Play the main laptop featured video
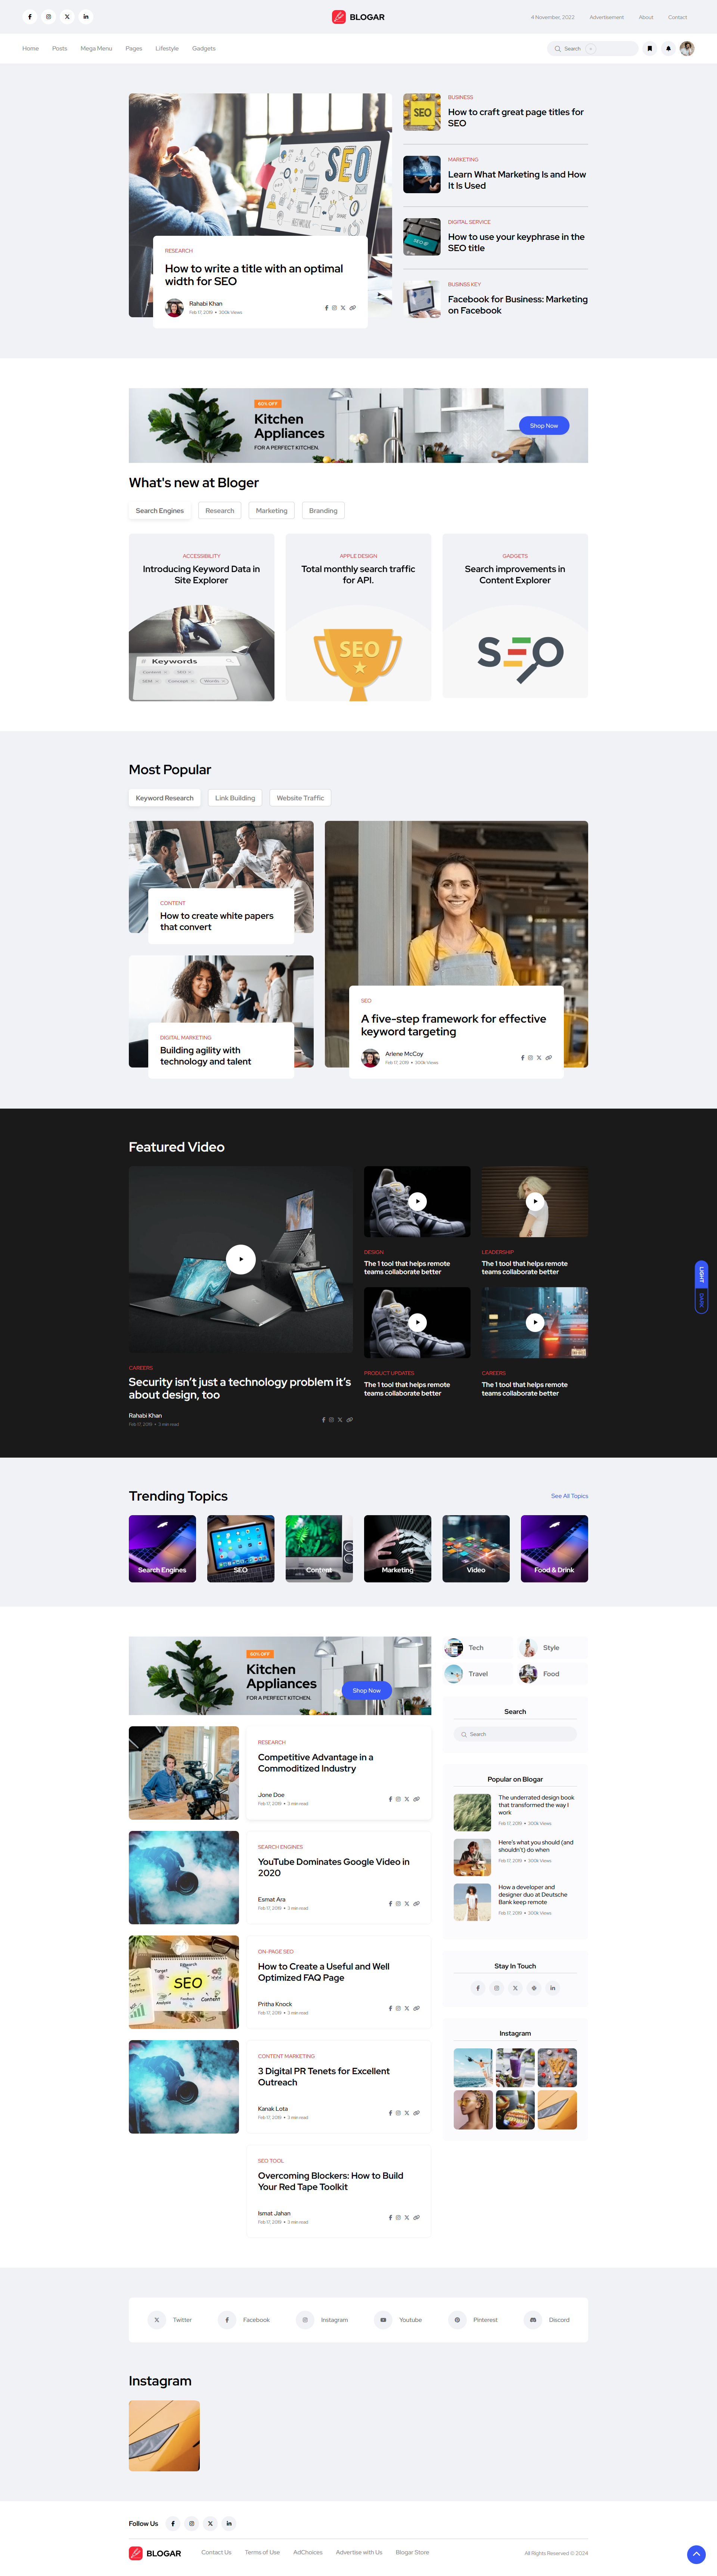The width and height of the screenshot is (717, 2576). coord(240,1259)
